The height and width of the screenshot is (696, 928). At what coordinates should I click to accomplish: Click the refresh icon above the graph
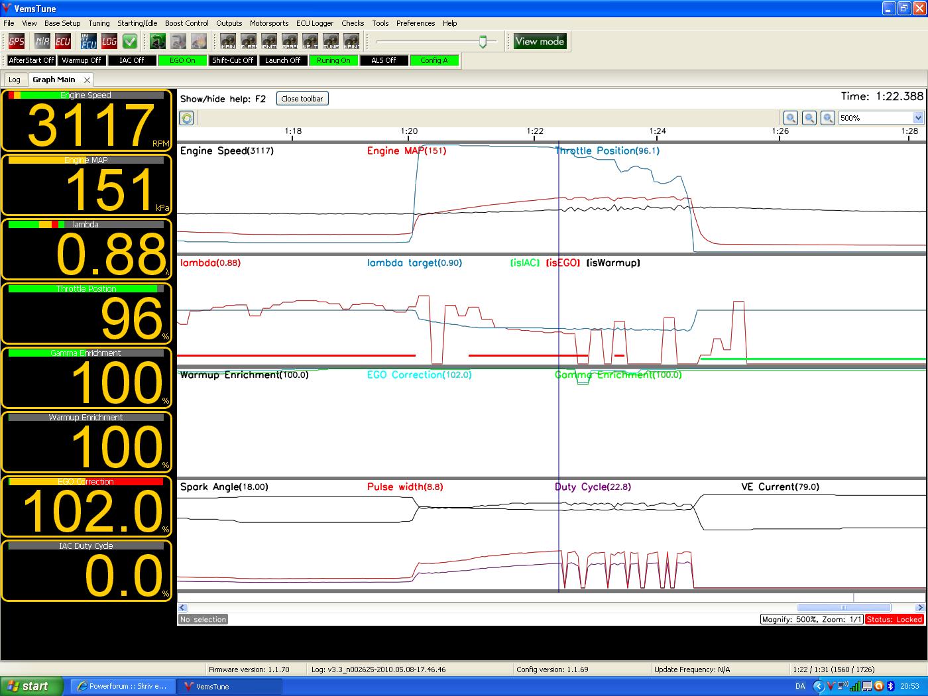tap(187, 118)
